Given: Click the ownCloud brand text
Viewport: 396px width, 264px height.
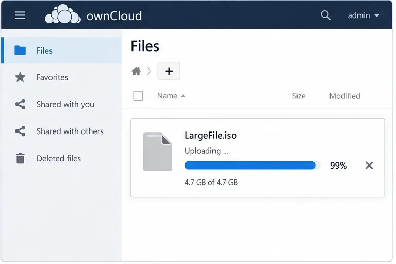Looking at the screenshot, I should pyautogui.click(x=114, y=15).
